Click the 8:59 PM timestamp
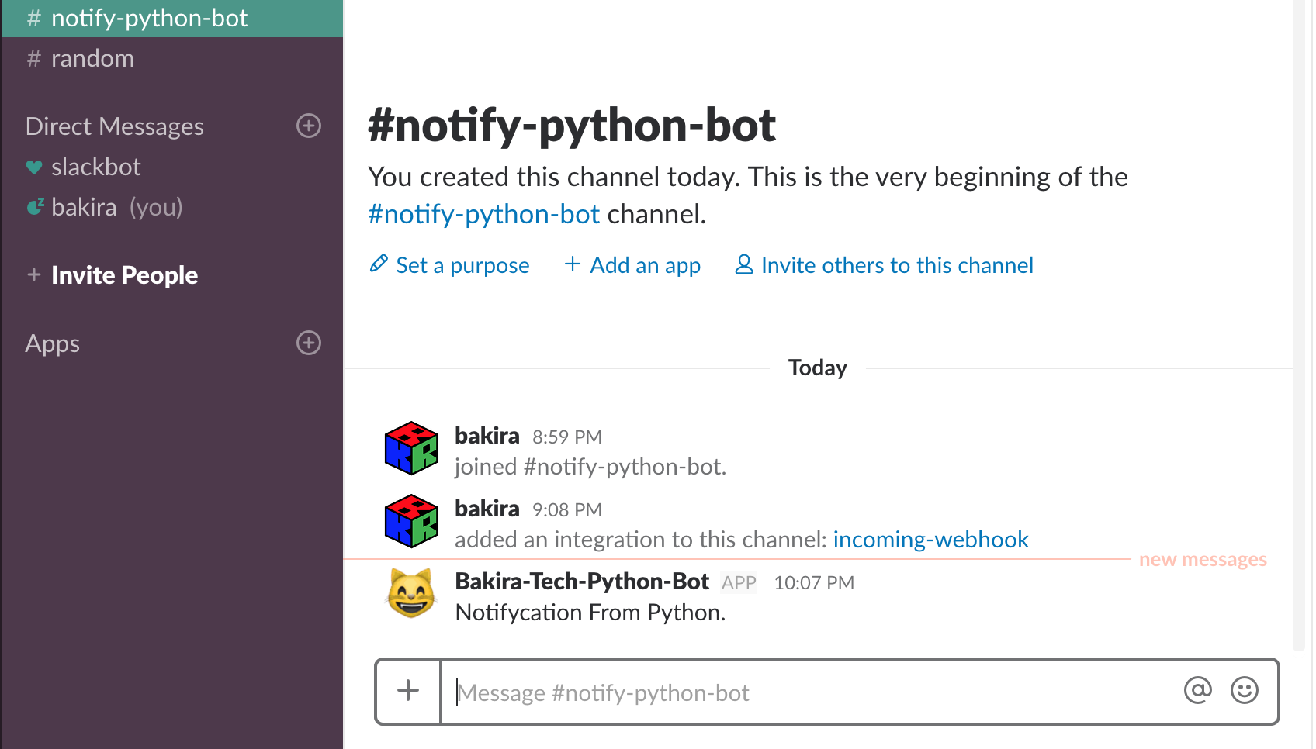This screenshot has height=749, width=1316. coord(566,437)
